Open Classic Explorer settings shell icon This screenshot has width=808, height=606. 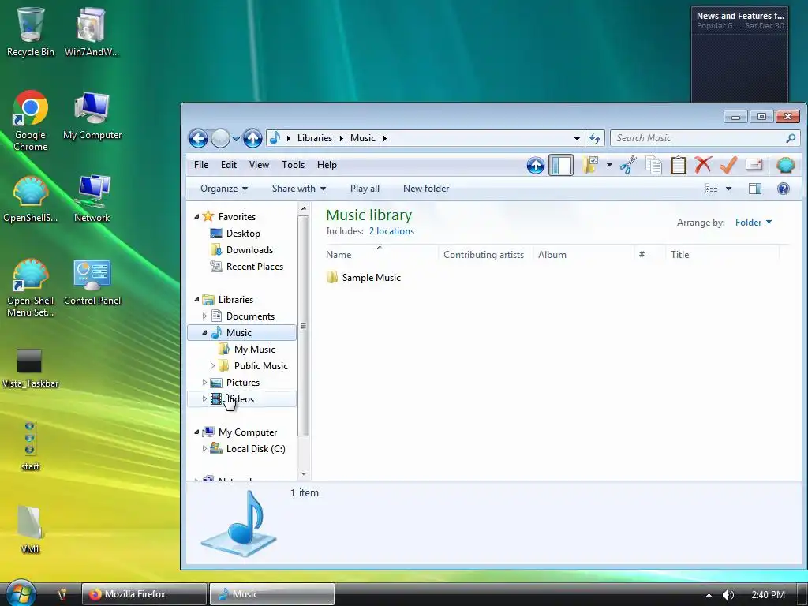[785, 165]
